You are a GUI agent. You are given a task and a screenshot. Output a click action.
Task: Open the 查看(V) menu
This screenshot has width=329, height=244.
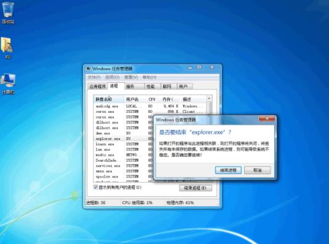pyautogui.click(x=131, y=77)
